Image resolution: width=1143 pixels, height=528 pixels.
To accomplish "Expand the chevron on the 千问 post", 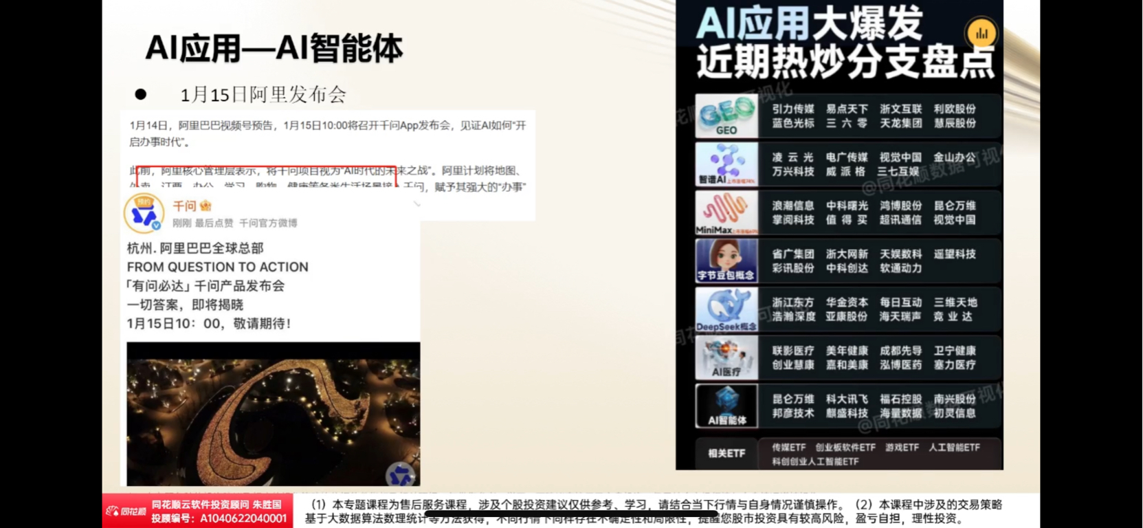I will point(417,204).
